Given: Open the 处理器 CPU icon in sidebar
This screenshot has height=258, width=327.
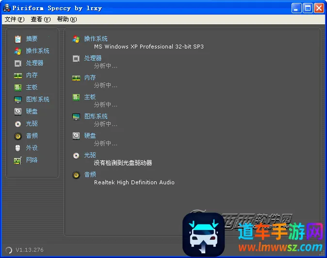Looking at the screenshot, I should (18, 63).
